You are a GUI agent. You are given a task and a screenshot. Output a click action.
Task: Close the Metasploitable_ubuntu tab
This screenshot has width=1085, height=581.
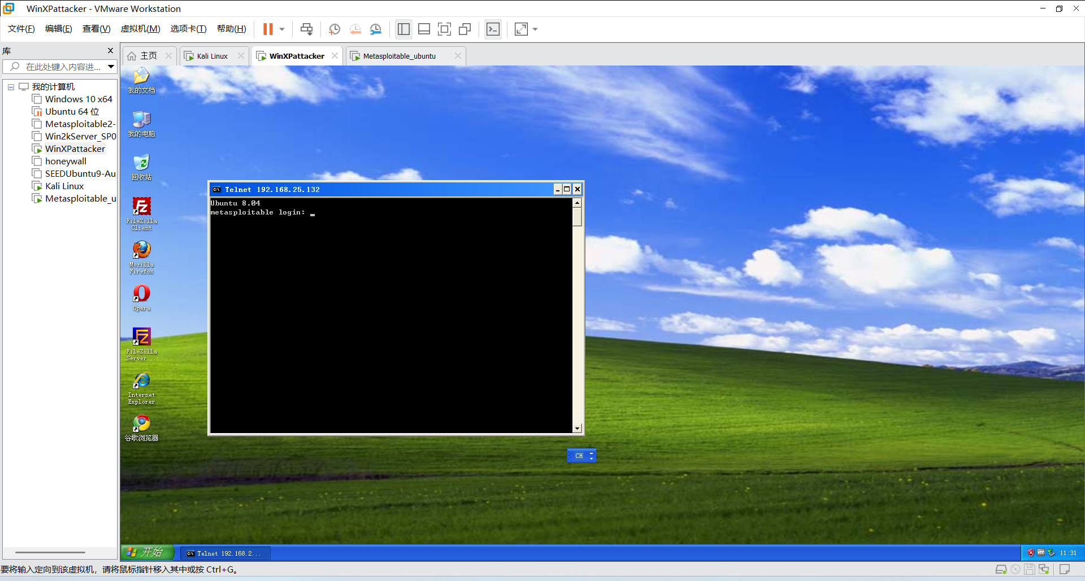pos(458,56)
